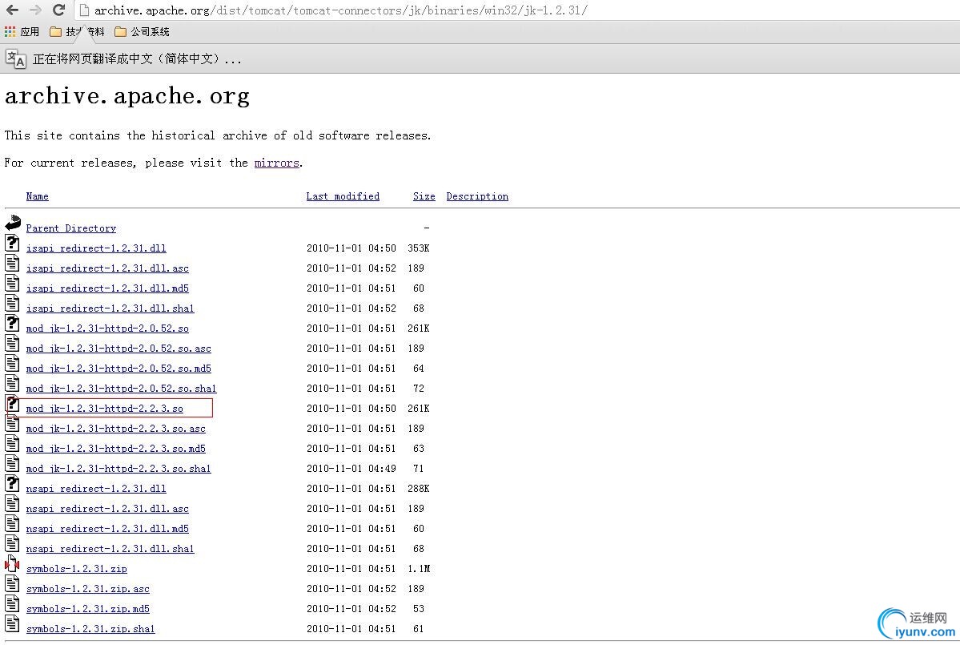This screenshot has width=960, height=645.
Task: Click the icon beside symbols-1.2.31.zip.asc
Action: 12,584
